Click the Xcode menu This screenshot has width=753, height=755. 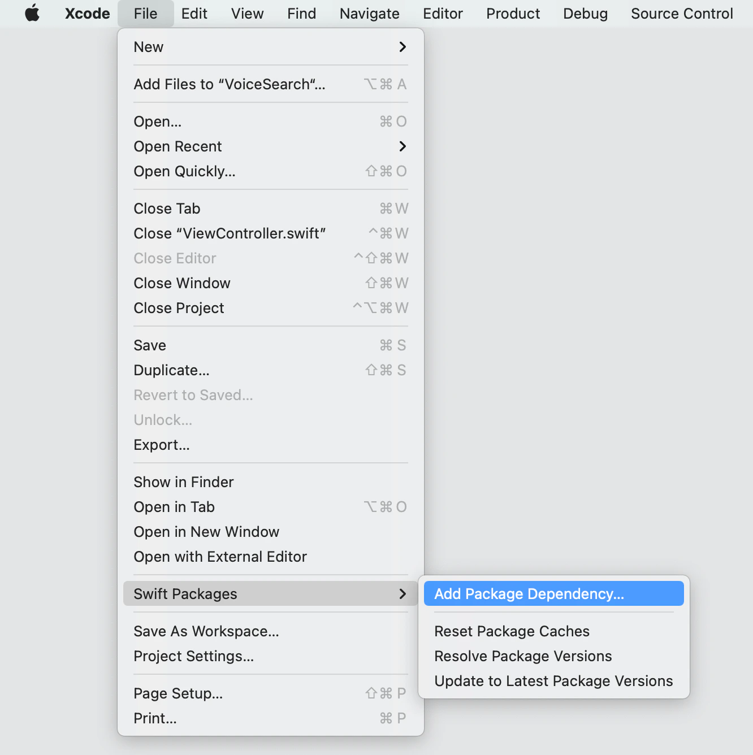pos(87,14)
